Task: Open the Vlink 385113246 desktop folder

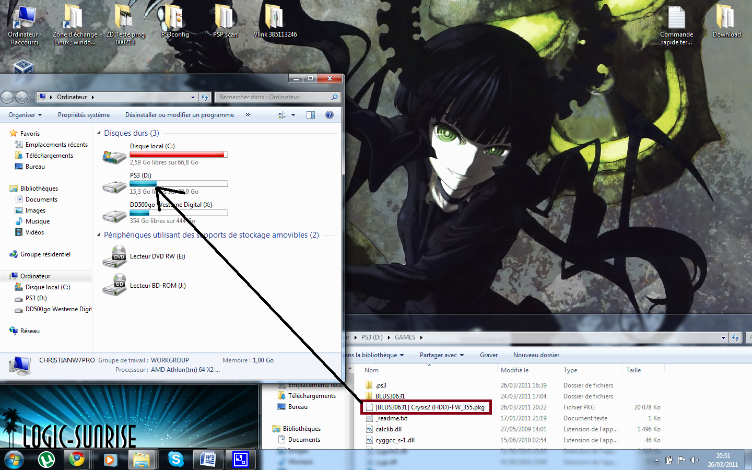Action: (x=275, y=21)
